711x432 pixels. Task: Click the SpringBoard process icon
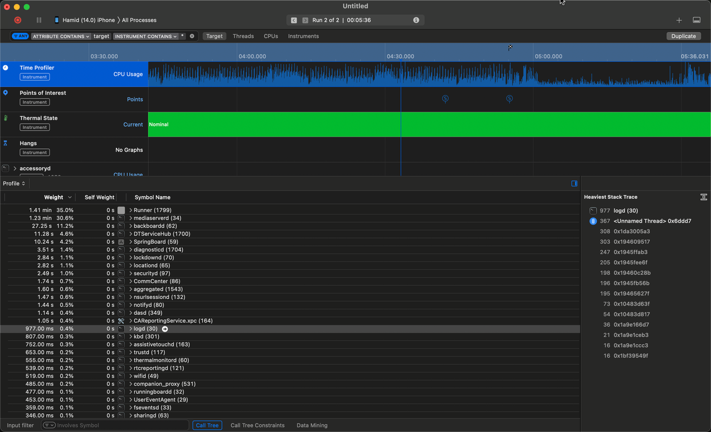[x=121, y=242]
